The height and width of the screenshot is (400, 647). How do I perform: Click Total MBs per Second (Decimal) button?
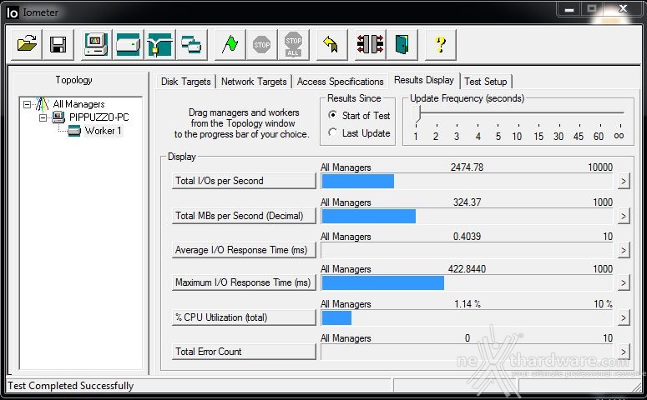(244, 216)
